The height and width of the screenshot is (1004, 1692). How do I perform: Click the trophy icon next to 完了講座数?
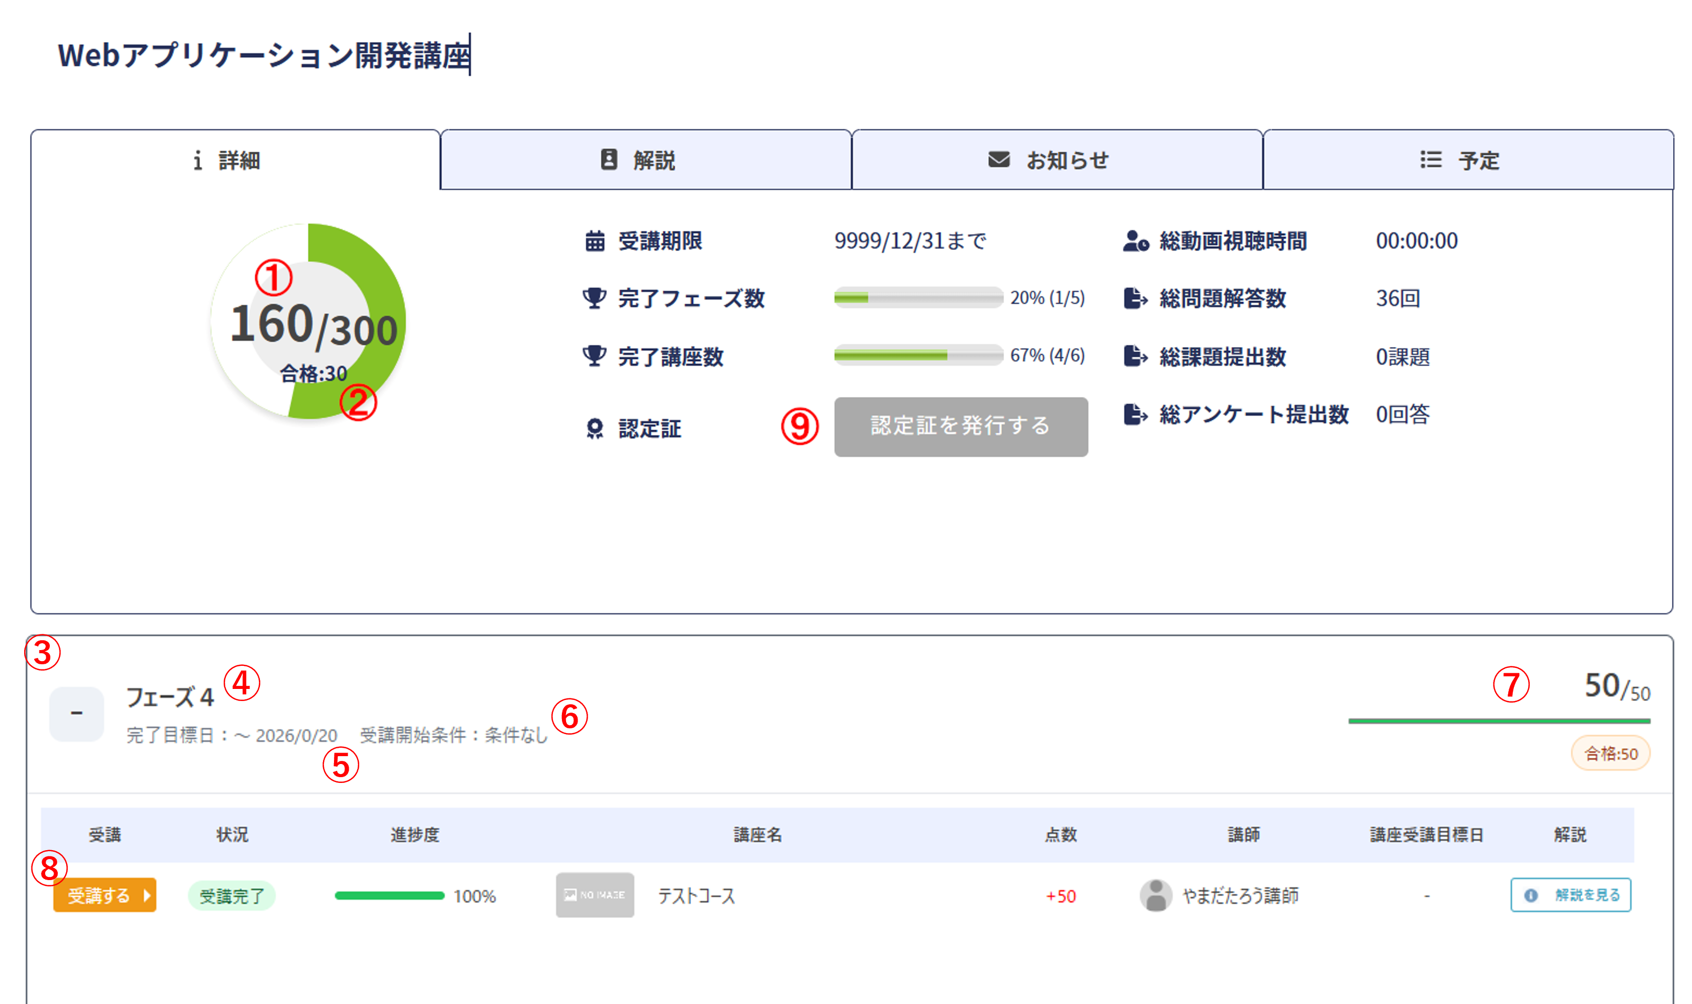pos(594,356)
